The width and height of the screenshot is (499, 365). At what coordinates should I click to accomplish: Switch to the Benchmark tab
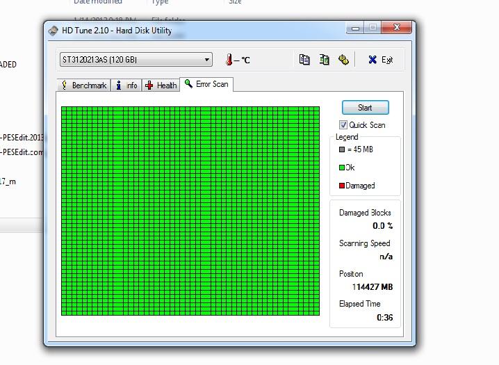[84, 86]
